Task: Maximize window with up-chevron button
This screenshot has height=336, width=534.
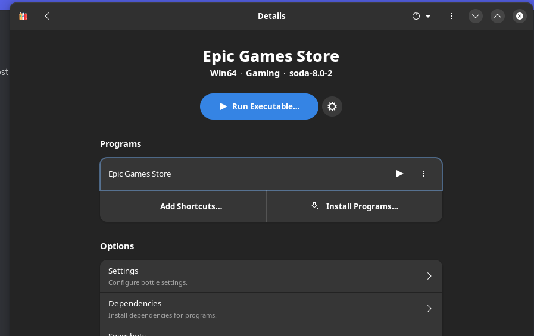Action: point(498,16)
